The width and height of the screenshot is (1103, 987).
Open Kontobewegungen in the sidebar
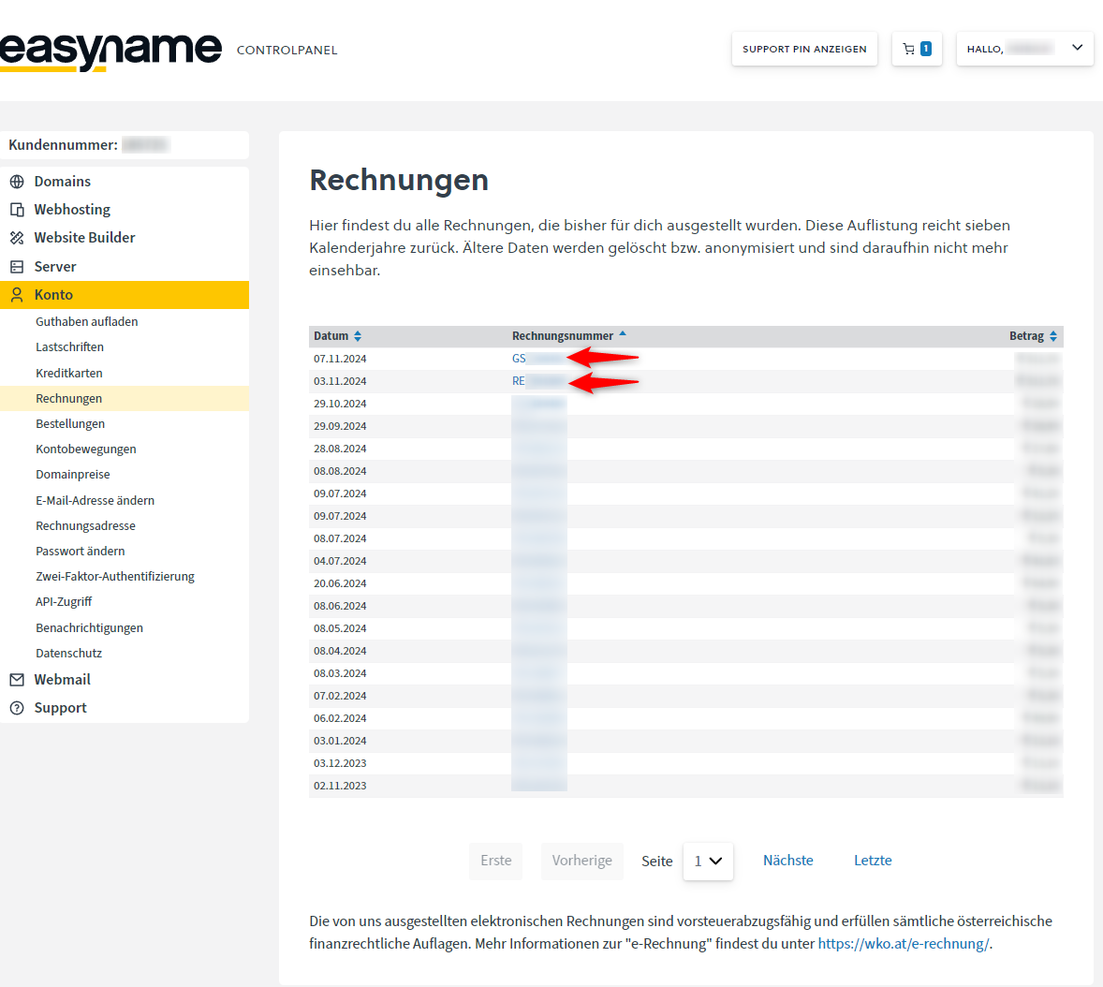pyautogui.click(x=86, y=449)
